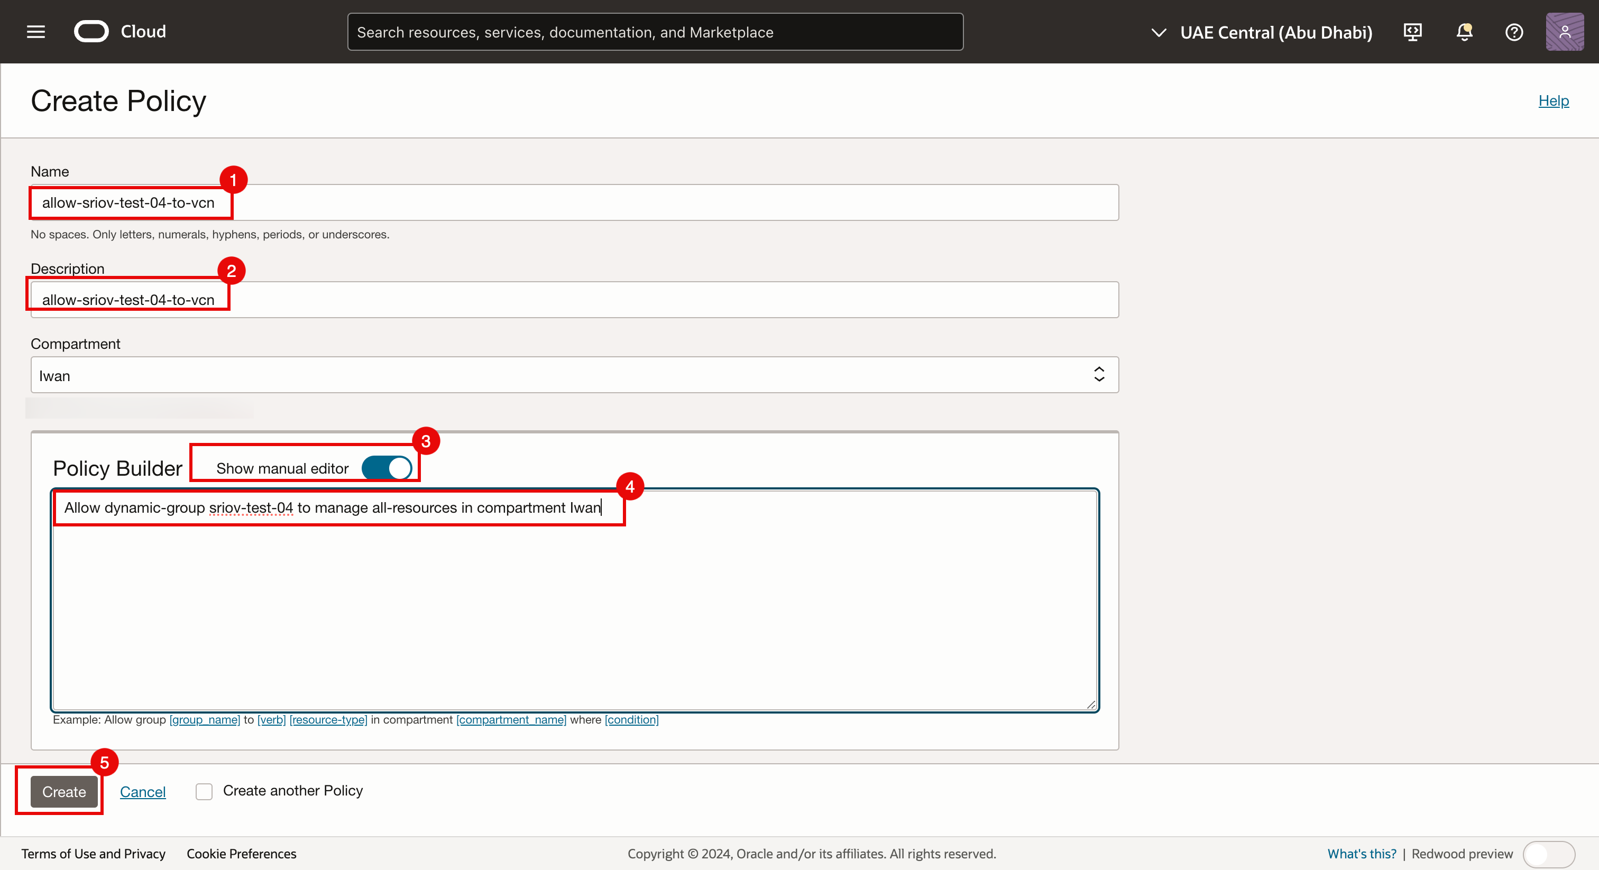Focus the top search resources field
The width and height of the screenshot is (1599, 870).
pyautogui.click(x=655, y=32)
